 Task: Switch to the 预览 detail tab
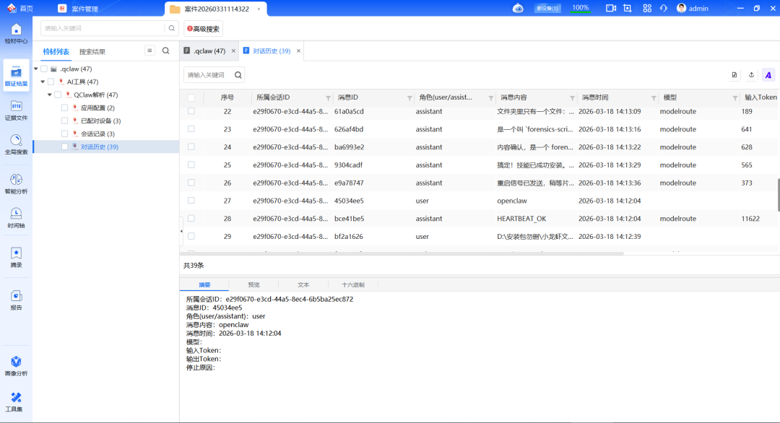(x=253, y=285)
